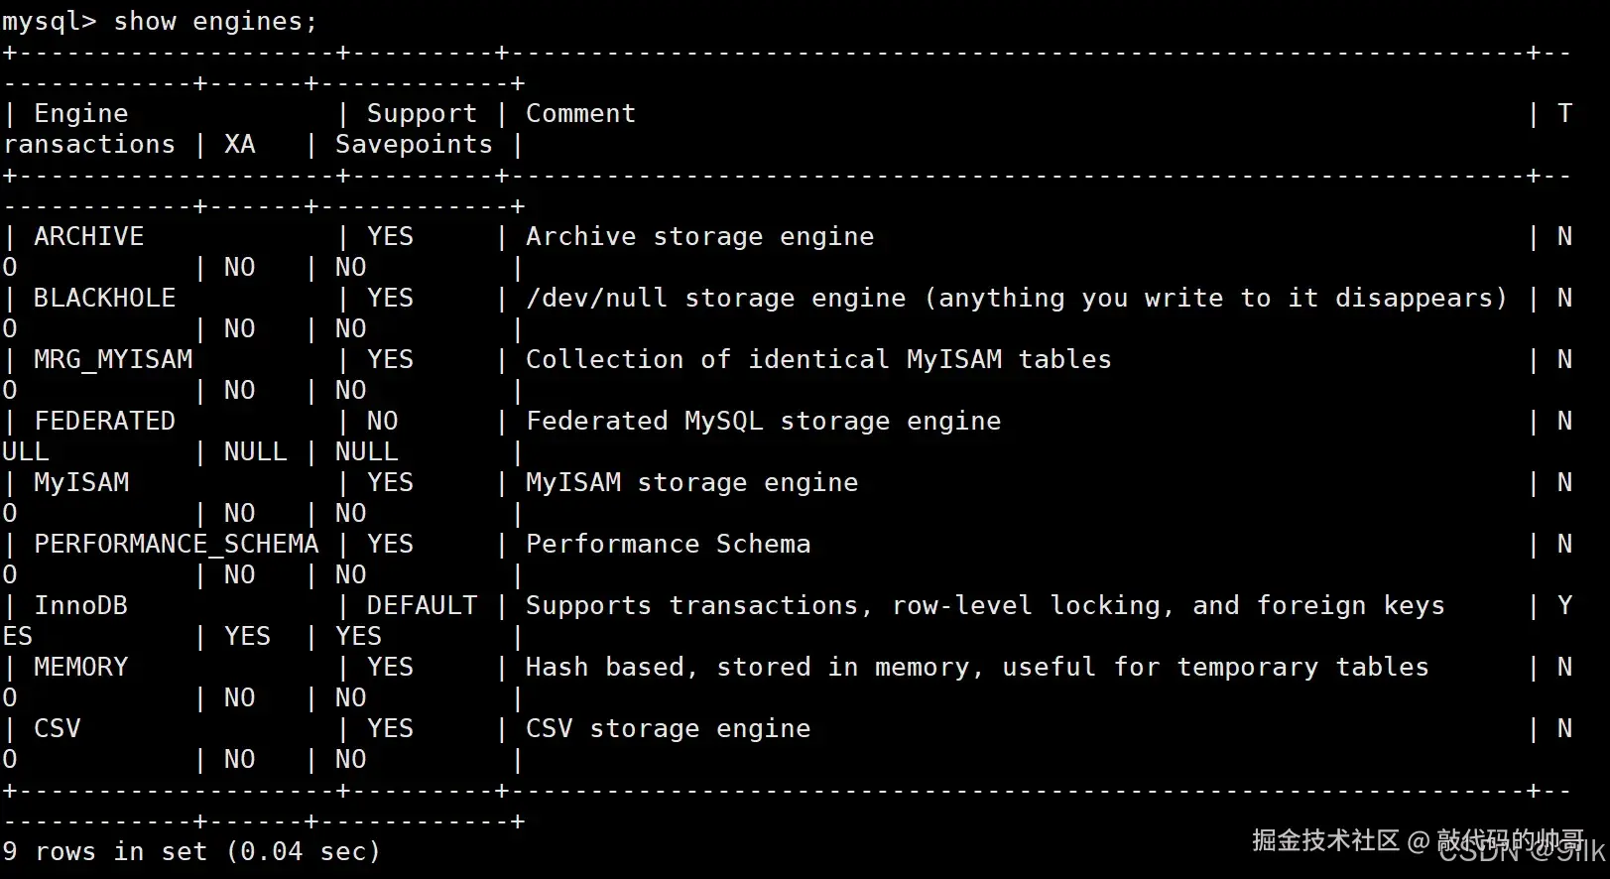Select the InnoDB engine name

pyautogui.click(x=80, y=606)
